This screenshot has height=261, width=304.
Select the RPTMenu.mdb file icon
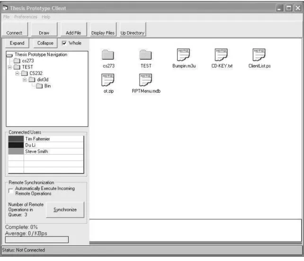(145, 80)
